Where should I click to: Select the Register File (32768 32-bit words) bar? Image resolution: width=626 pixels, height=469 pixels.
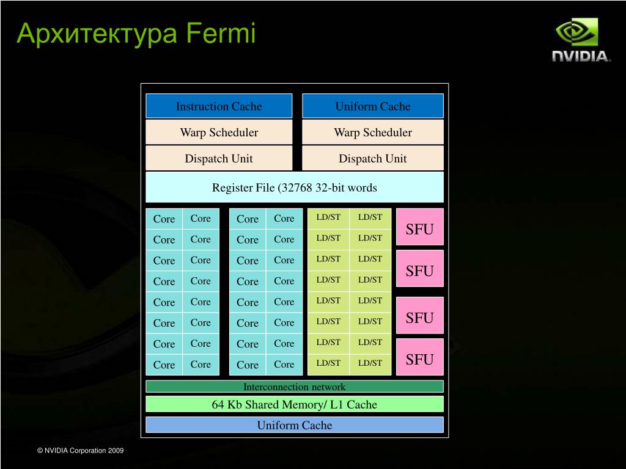pos(295,187)
